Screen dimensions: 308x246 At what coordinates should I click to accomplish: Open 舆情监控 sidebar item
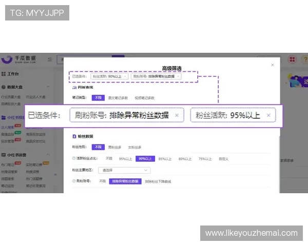[8, 134]
